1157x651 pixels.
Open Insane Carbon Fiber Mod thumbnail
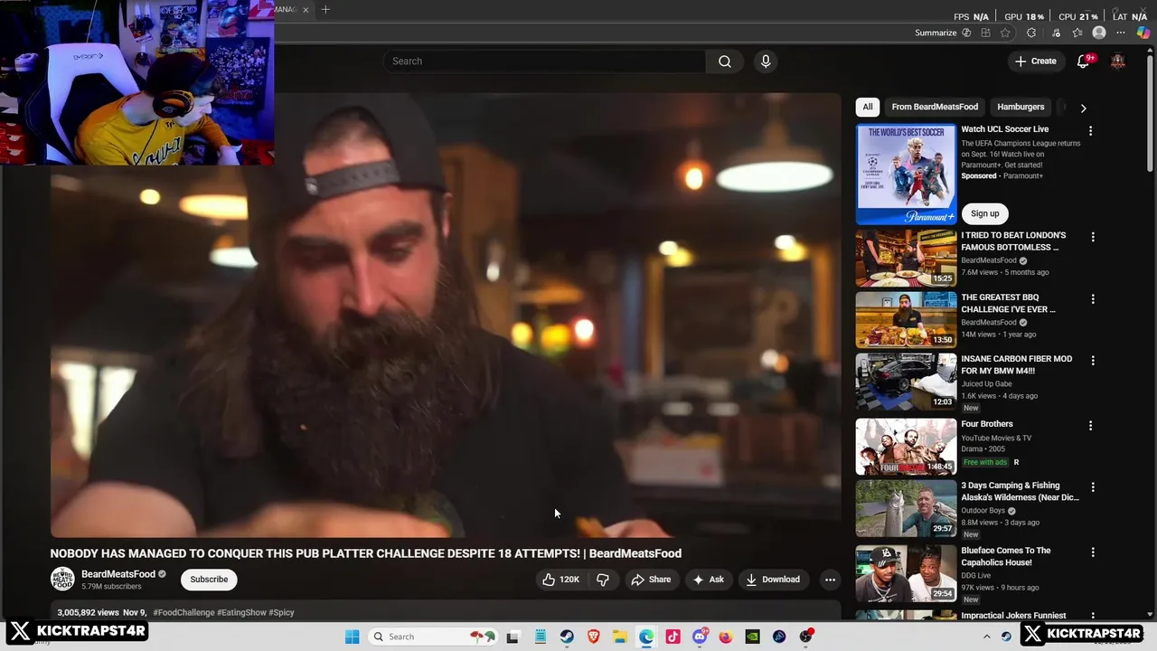point(906,381)
